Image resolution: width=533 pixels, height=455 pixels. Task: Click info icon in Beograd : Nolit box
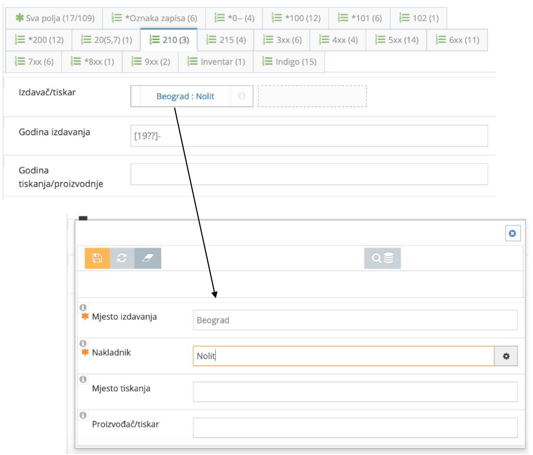[x=242, y=96]
